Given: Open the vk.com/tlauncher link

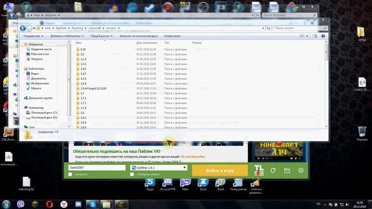Looking at the screenshot, I should (192, 157).
